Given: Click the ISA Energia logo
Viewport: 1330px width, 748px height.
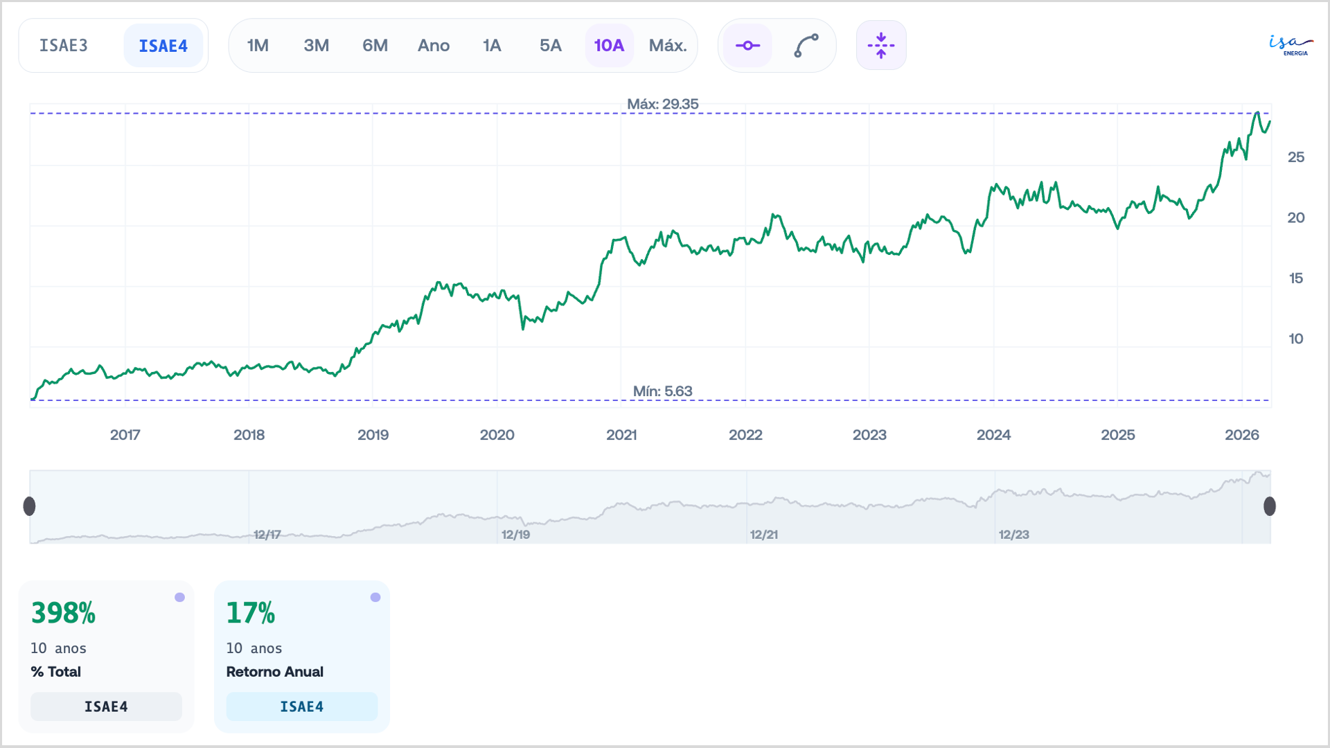Looking at the screenshot, I should pos(1290,45).
